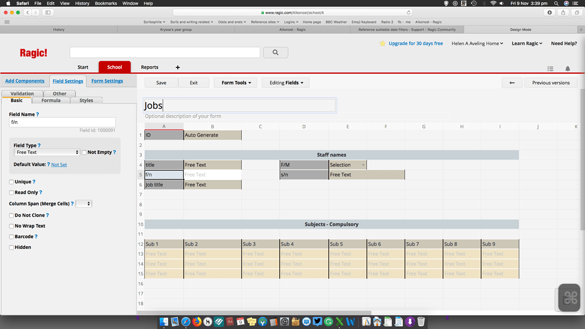Screen dimensions: 585x329
Task: Enable the Unique checkbox
Action: (11, 182)
